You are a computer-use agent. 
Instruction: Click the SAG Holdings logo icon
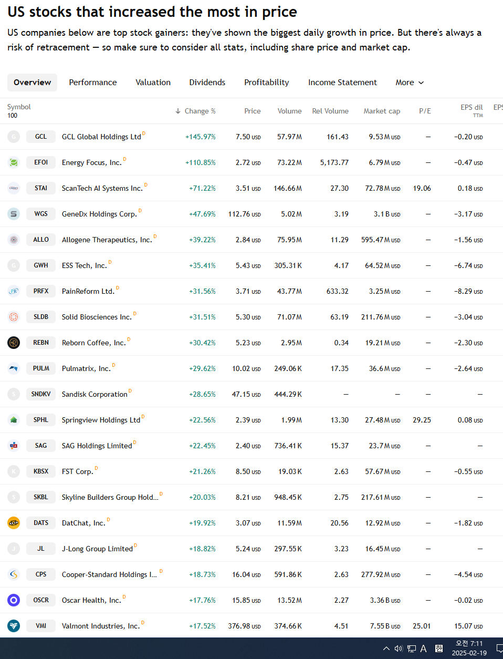(14, 446)
